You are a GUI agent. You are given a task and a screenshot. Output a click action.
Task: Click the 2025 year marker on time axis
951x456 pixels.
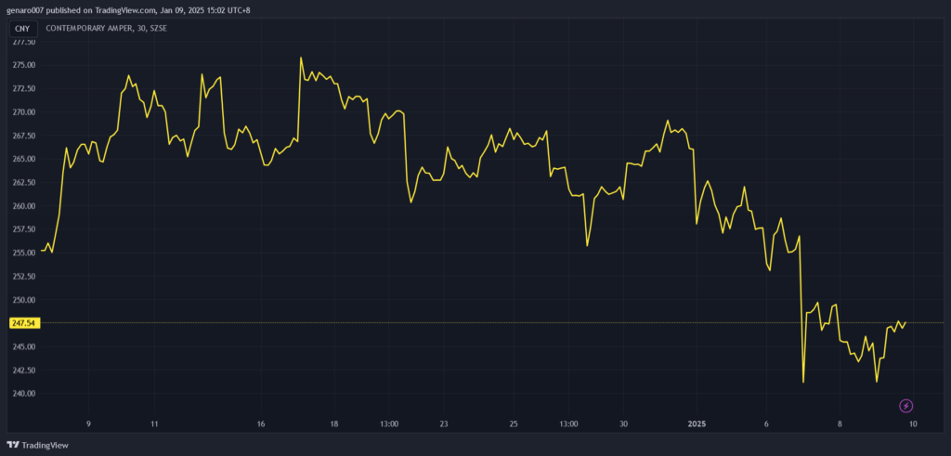(697, 424)
